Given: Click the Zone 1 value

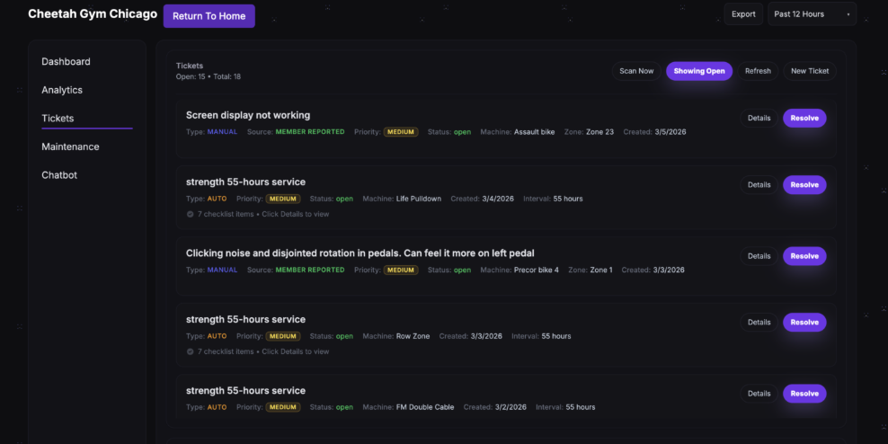Looking at the screenshot, I should pos(601,271).
